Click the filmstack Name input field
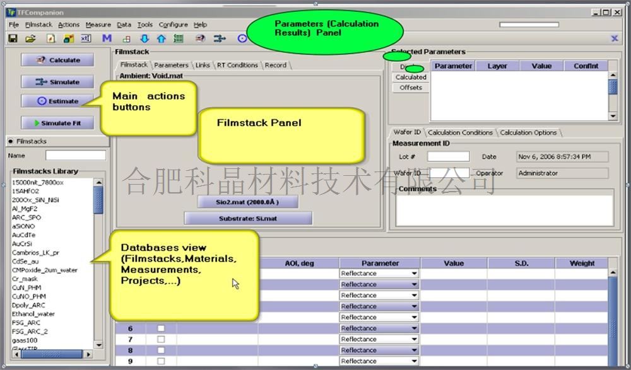Screen dimensions: 631x370 [76, 155]
